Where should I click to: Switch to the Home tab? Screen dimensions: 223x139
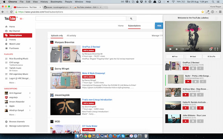[x=121, y=26]
